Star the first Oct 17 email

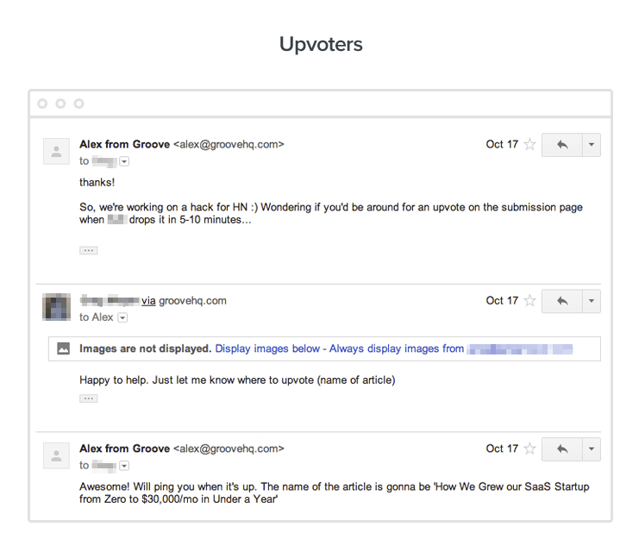click(529, 144)
